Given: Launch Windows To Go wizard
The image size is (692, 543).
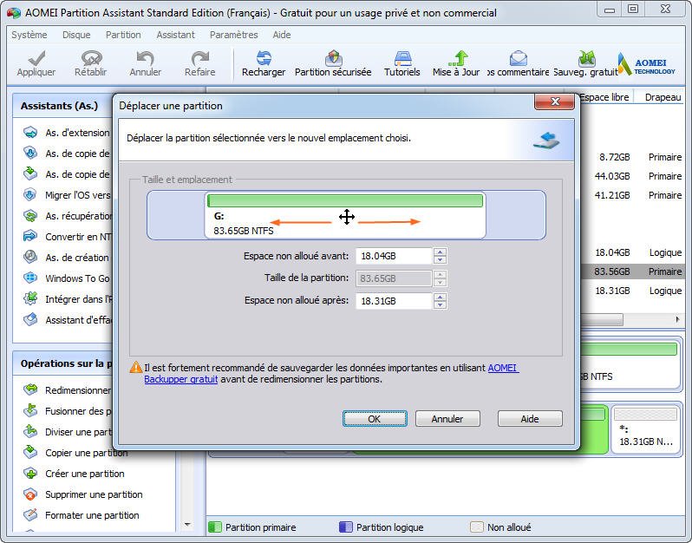Looking at the screenshot, I should (66, 278).
